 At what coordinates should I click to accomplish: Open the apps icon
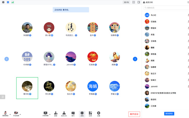click(x=90, y=114)
